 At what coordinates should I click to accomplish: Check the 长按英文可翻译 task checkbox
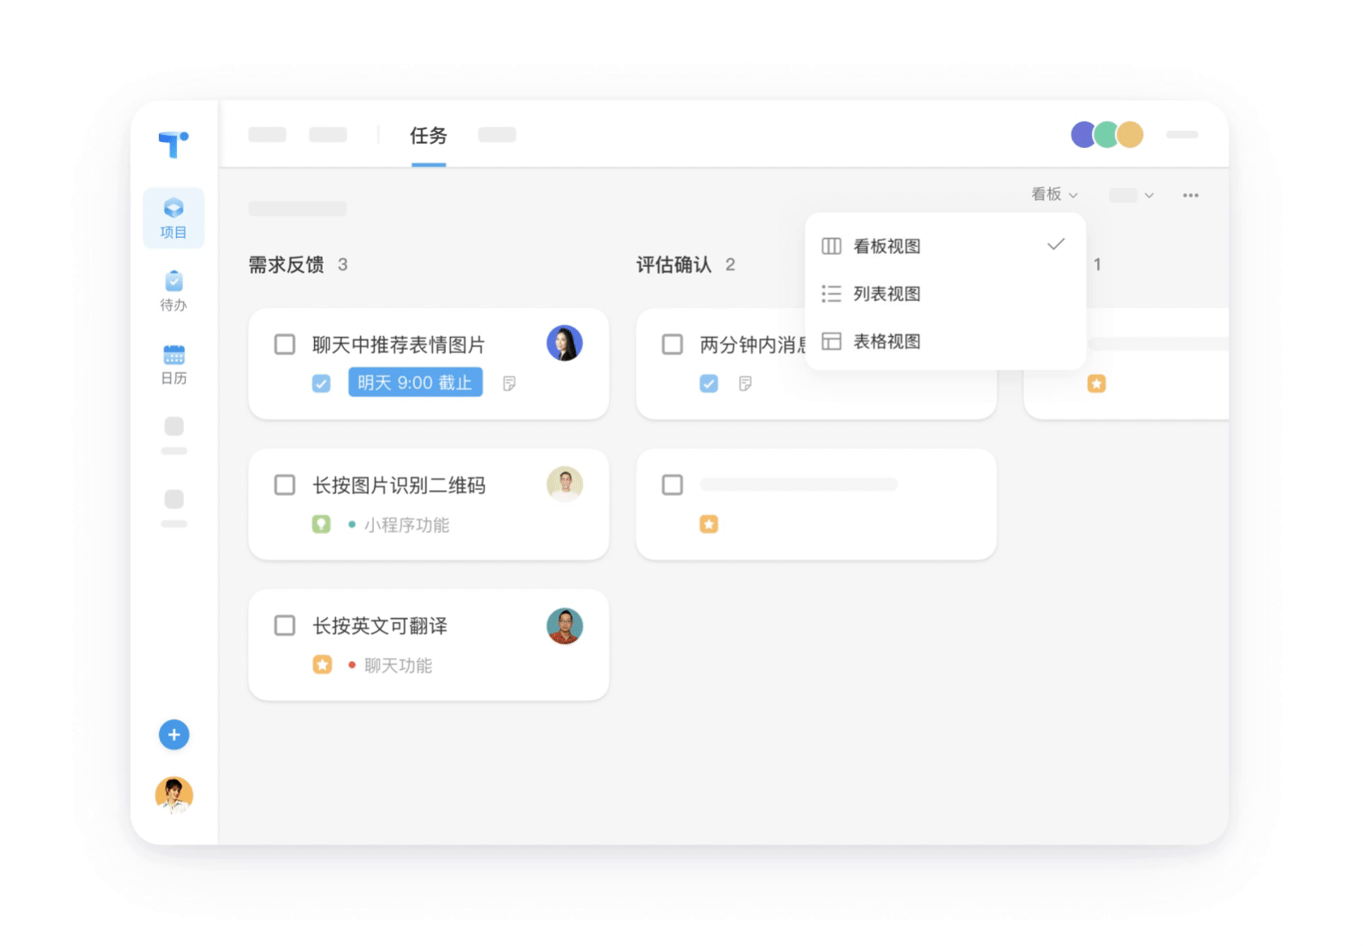[285, 625]
